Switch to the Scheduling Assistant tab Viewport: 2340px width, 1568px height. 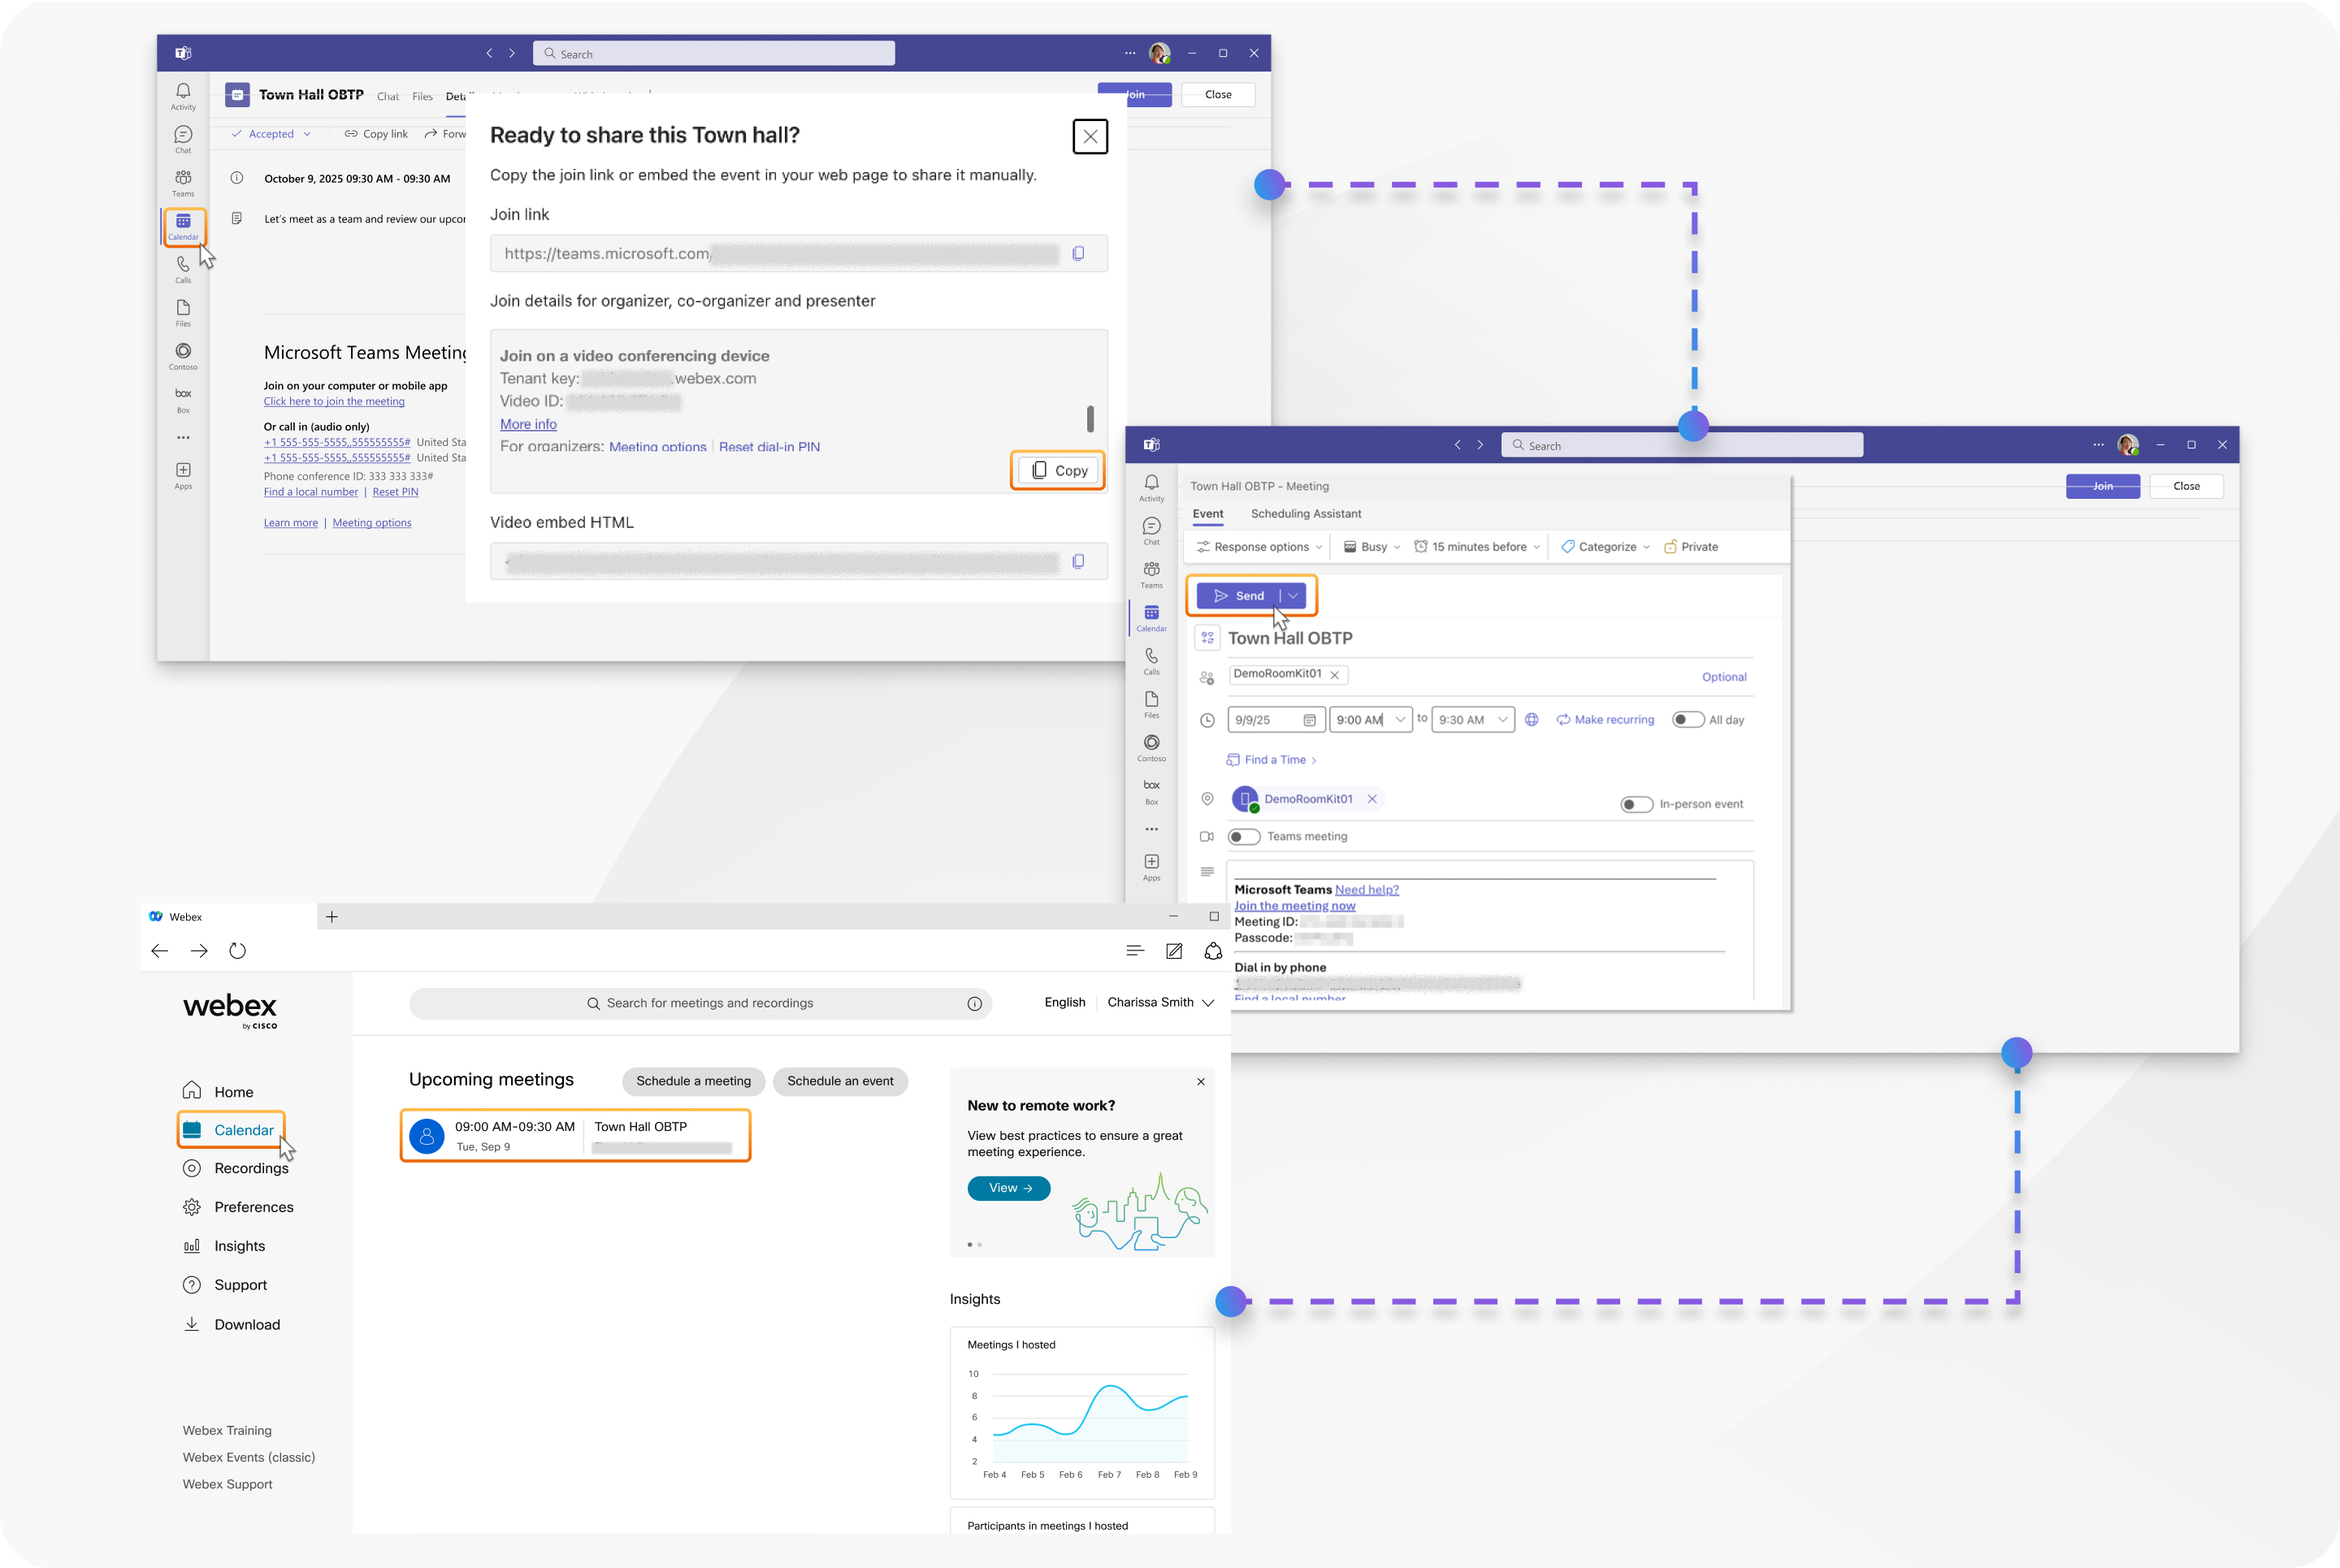[1305, 514]
